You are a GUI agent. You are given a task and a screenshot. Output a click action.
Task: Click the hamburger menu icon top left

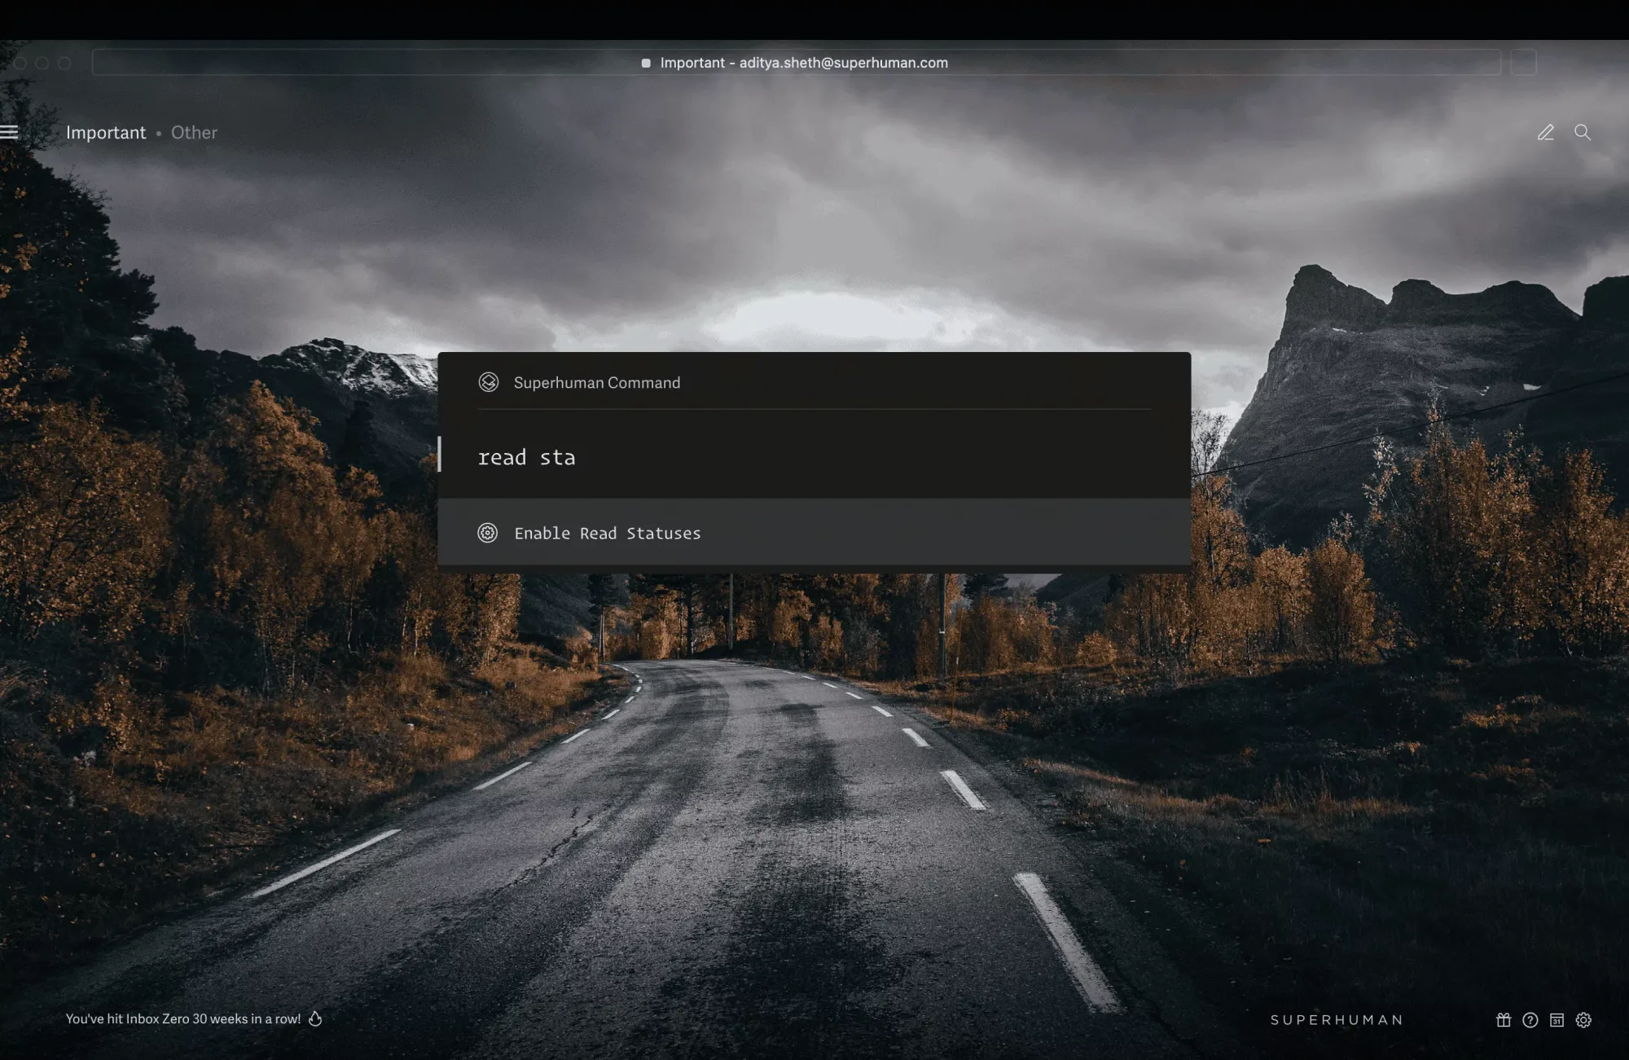[10, 132]
